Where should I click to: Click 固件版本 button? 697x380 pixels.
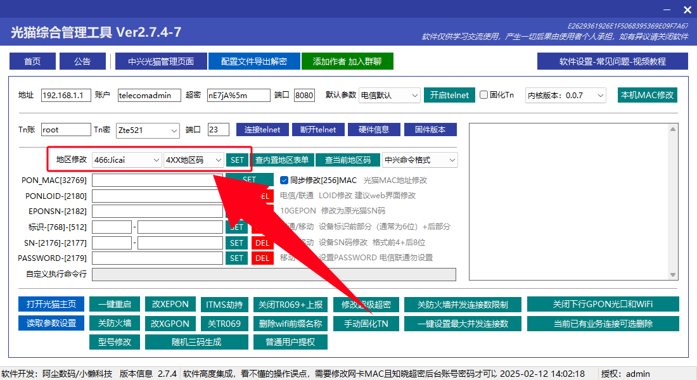coord(430,130)
